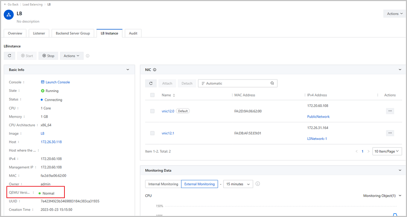
Task: Stop the LB instance
Action: tap(48, 56)
